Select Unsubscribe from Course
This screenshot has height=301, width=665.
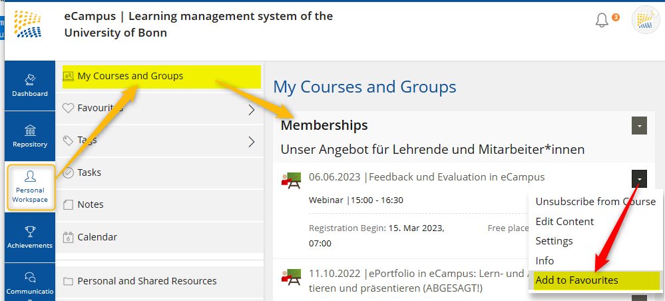click(x=595, y=202)
